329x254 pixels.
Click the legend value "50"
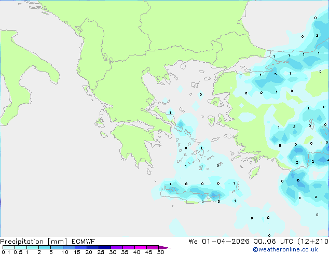click(160, 252)
